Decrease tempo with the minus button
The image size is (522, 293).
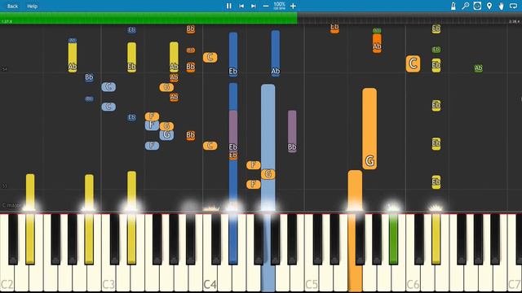pos(266,6)
